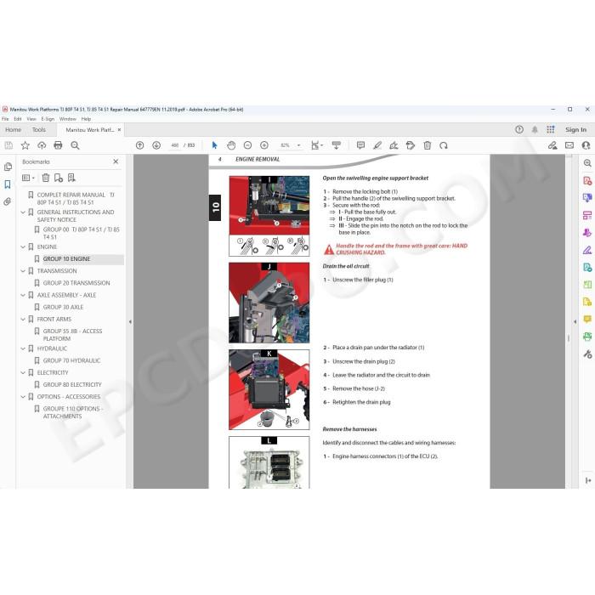595x595 pixels.
Task: Zoom in with the plus button
Action: coord(264,145)
